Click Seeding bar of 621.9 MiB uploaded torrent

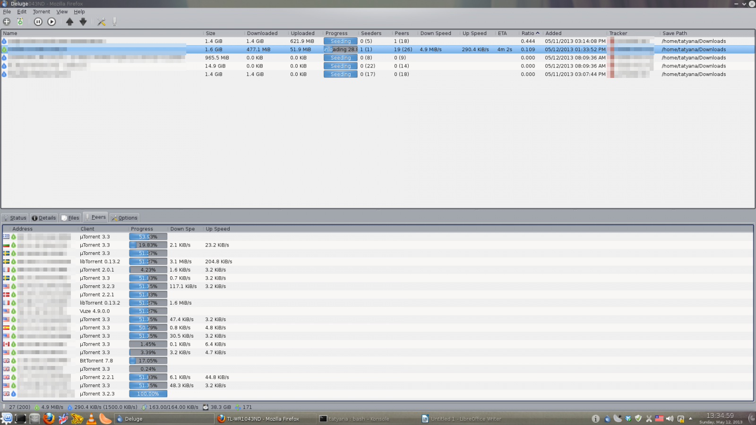click(x=341, y=41)
